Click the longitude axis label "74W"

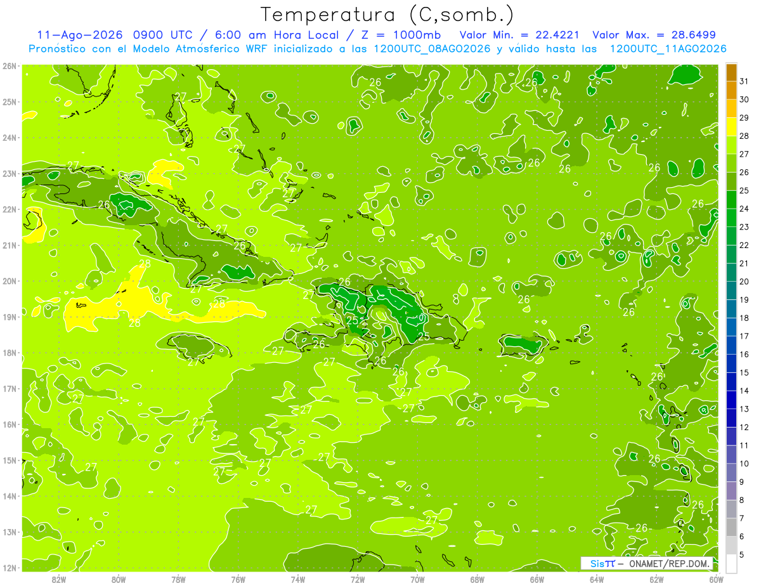(x=297, y=579)
